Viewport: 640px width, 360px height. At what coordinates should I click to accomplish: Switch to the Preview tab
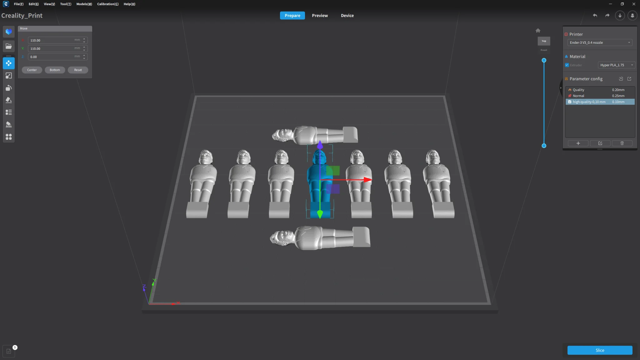coord(320,16)
